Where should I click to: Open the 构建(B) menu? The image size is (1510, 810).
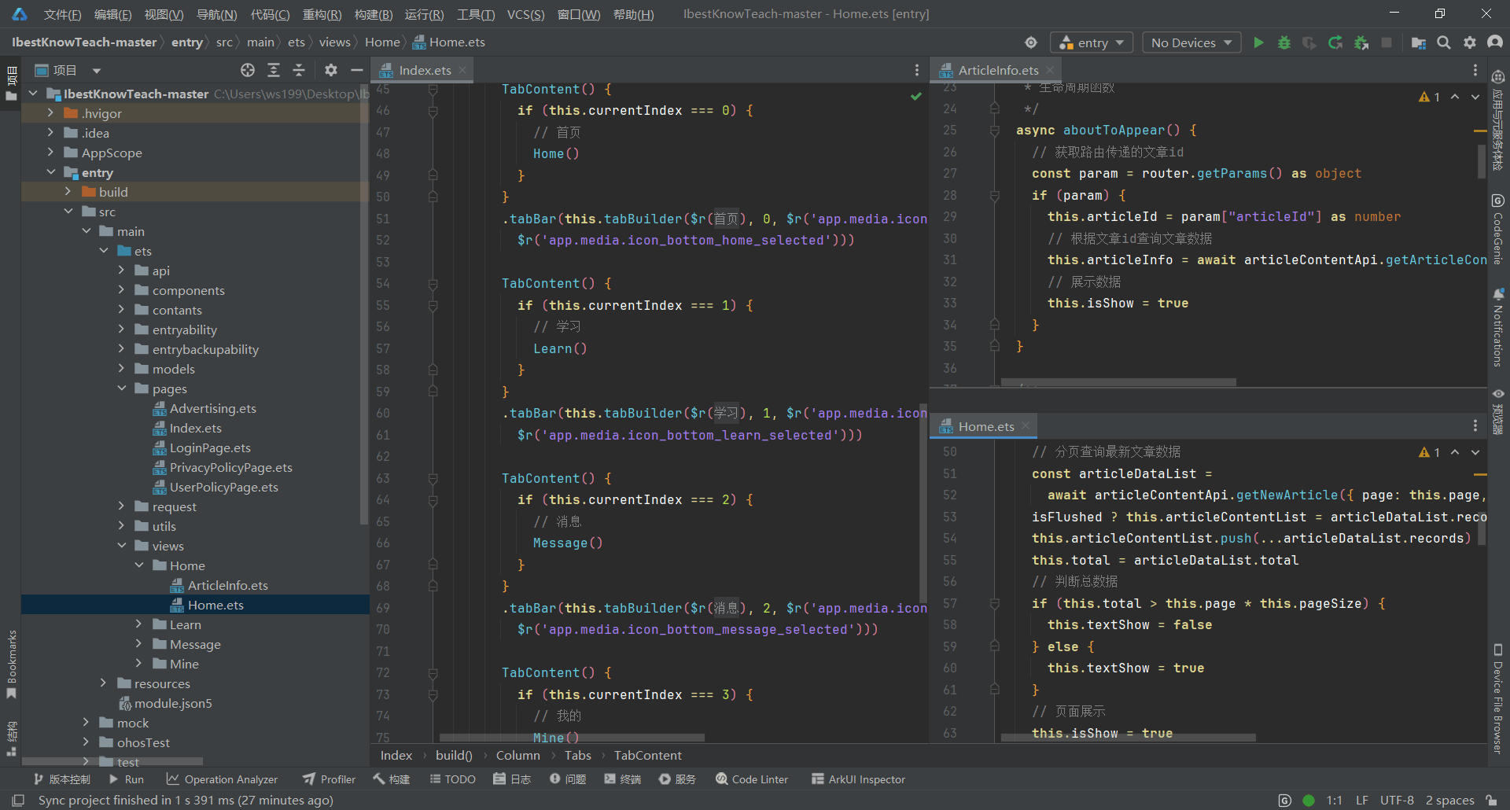374,14
